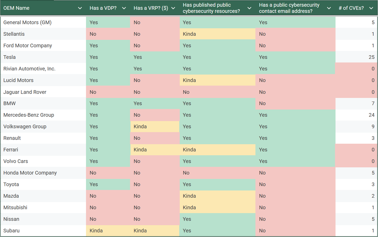
Task: Select Ferrari's Kinda VRP cell
Action: click(155, 150)
